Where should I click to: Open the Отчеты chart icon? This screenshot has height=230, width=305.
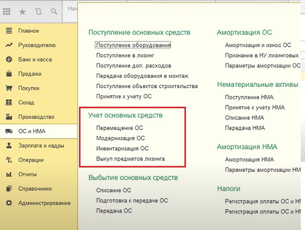coord(9,174)
